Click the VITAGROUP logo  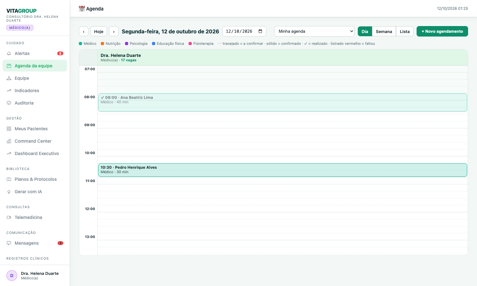(21, 11)
